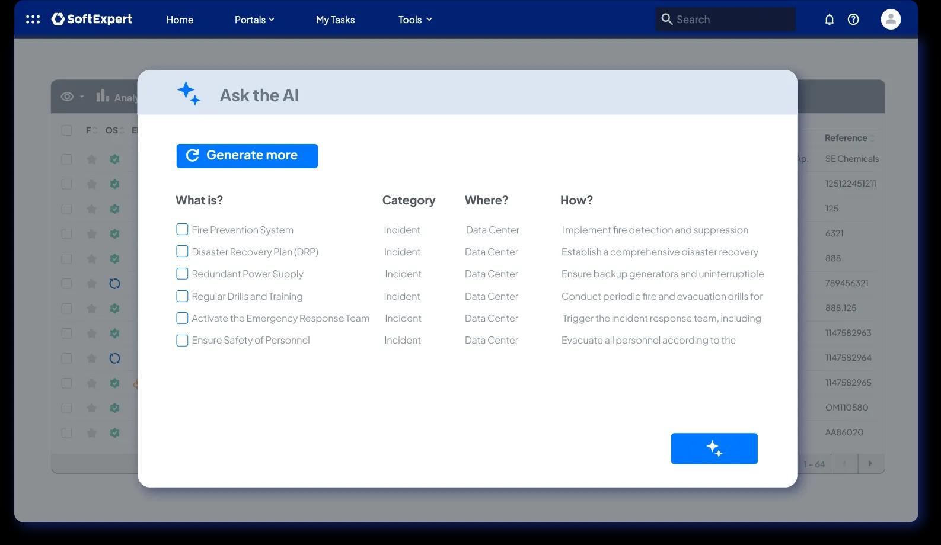This screenshot has height=545, width=941.
Task: Click Incident in Fire Prevention System row
Action: tap(401, 230)
